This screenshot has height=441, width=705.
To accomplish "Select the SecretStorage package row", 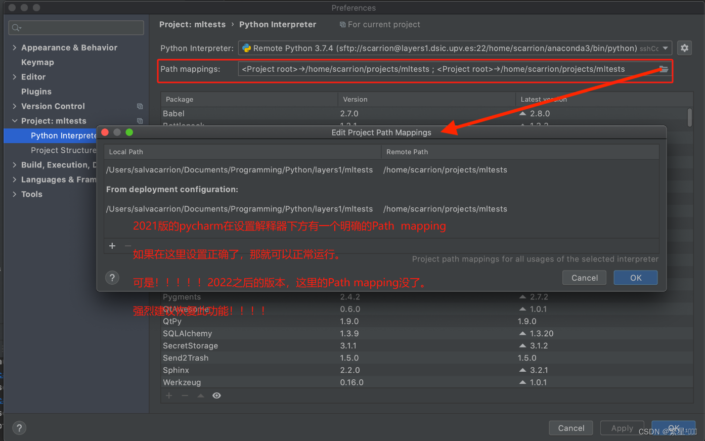I will coord(427,346).
